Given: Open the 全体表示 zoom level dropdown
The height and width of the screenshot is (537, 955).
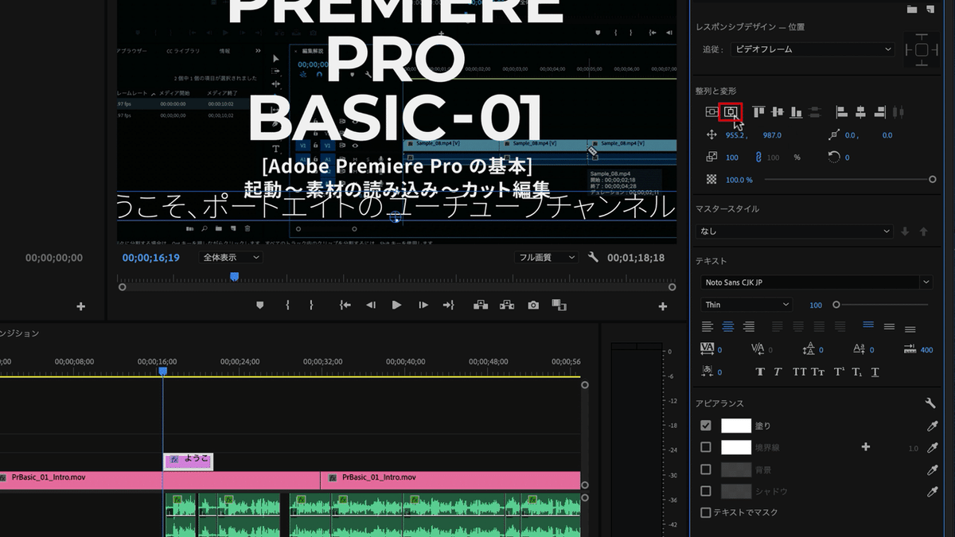Looking at the screenshot, I should (231, 258).
